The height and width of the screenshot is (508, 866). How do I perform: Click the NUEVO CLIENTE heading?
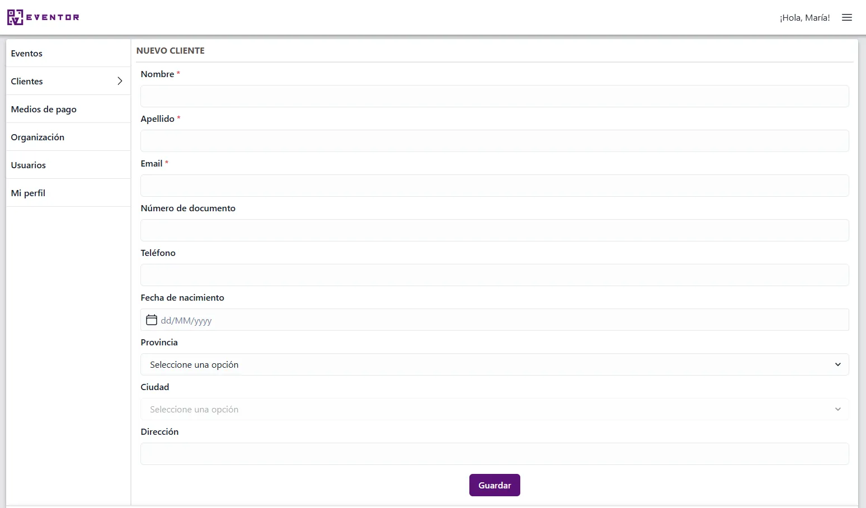point(171,50)
